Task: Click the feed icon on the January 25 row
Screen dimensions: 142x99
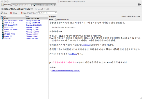Action: [3, 38]
